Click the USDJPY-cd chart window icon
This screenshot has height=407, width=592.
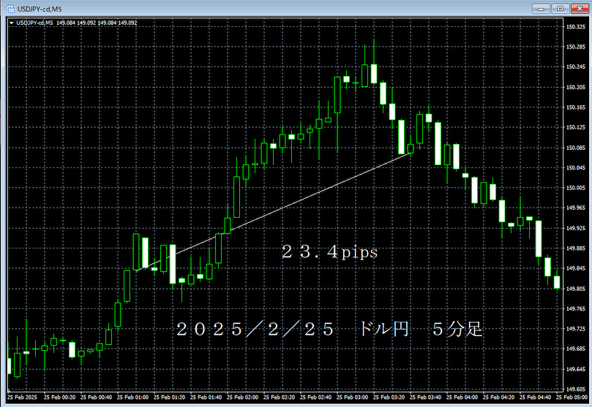pos(10,9)
